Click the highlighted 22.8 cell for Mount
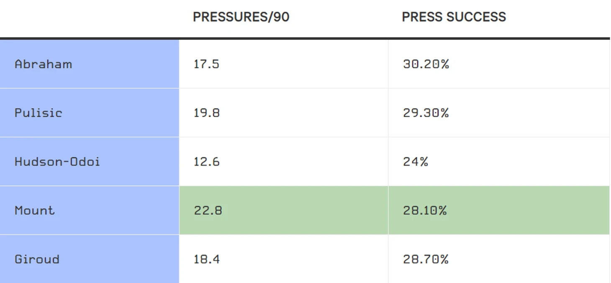The height and width of the screenshot is (283, 611). [x=284, y=210]
